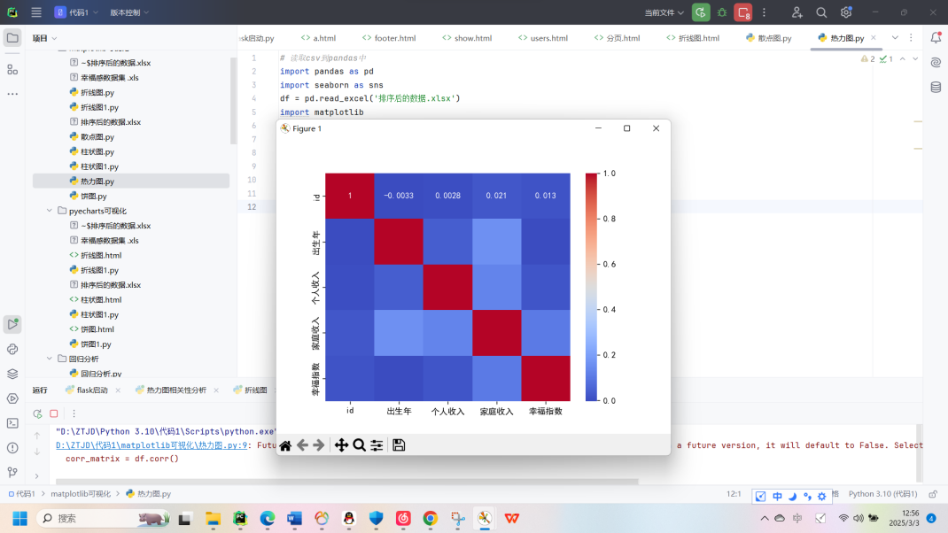Collapse the pyecharts可视化 folder

50,211
